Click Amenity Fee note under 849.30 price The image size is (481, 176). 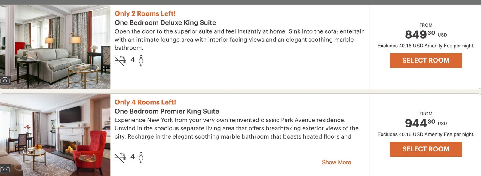click(426, 46)
